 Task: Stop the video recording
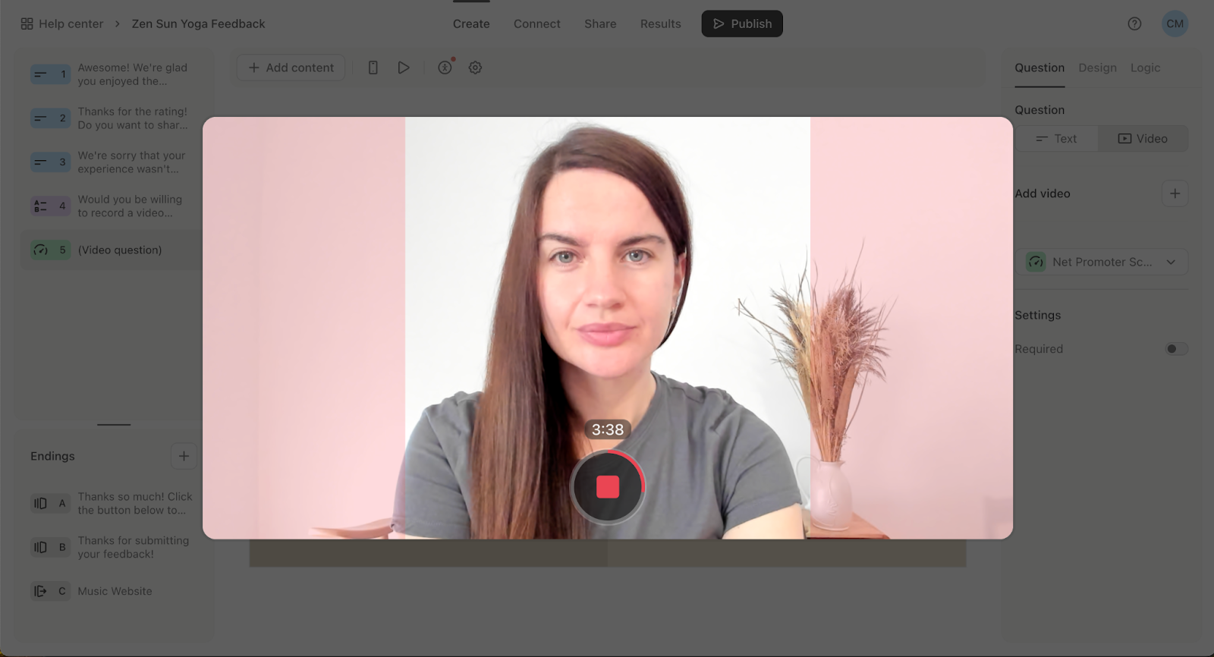(608, 487)
